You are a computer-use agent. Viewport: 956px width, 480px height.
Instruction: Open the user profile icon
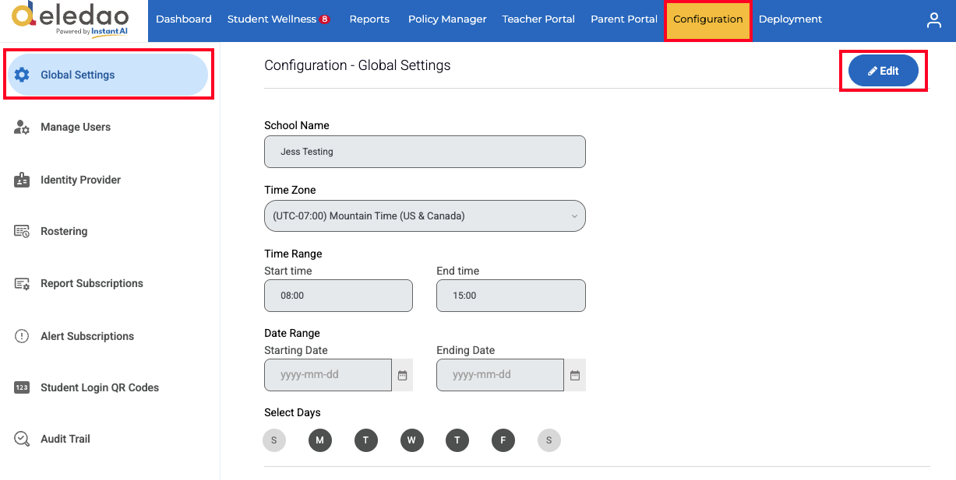933,20
